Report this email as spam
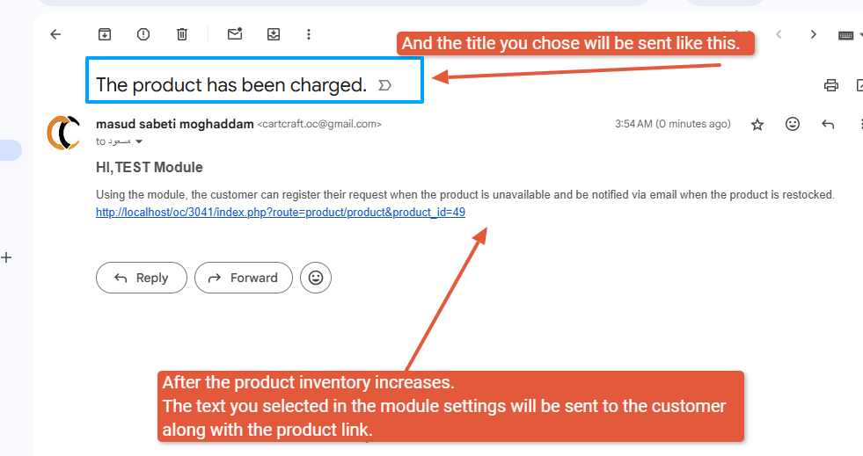This screenshot has width=863, height=456. point(143,34)
